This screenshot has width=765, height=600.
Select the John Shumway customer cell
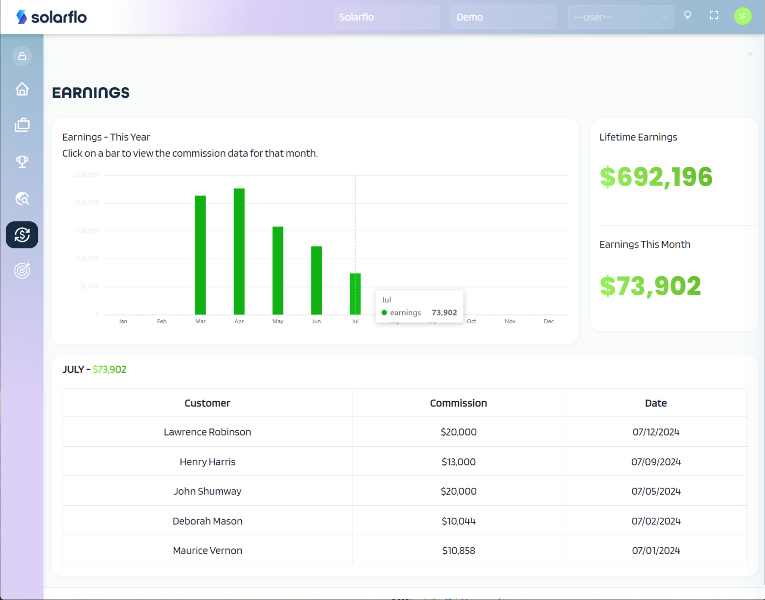207,491
